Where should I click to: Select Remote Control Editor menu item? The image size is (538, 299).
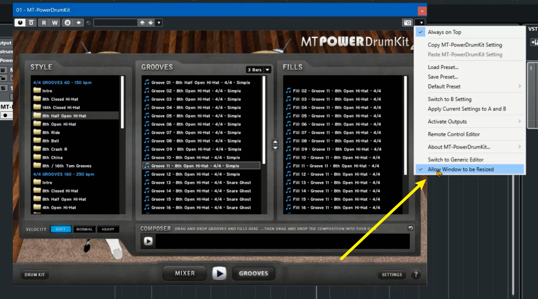[x=454, y=134]
